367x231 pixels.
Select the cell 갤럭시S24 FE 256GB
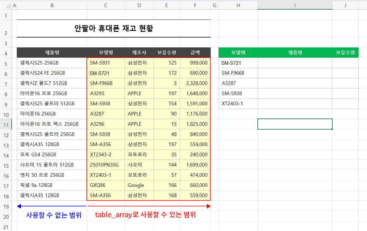(52, 73)
